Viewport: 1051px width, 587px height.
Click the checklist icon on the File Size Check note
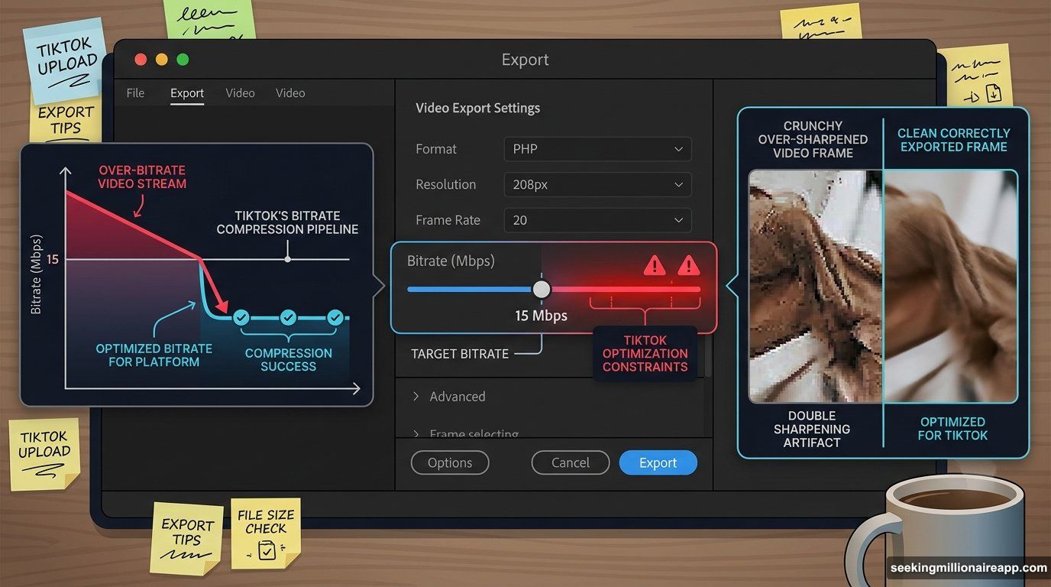266,549
